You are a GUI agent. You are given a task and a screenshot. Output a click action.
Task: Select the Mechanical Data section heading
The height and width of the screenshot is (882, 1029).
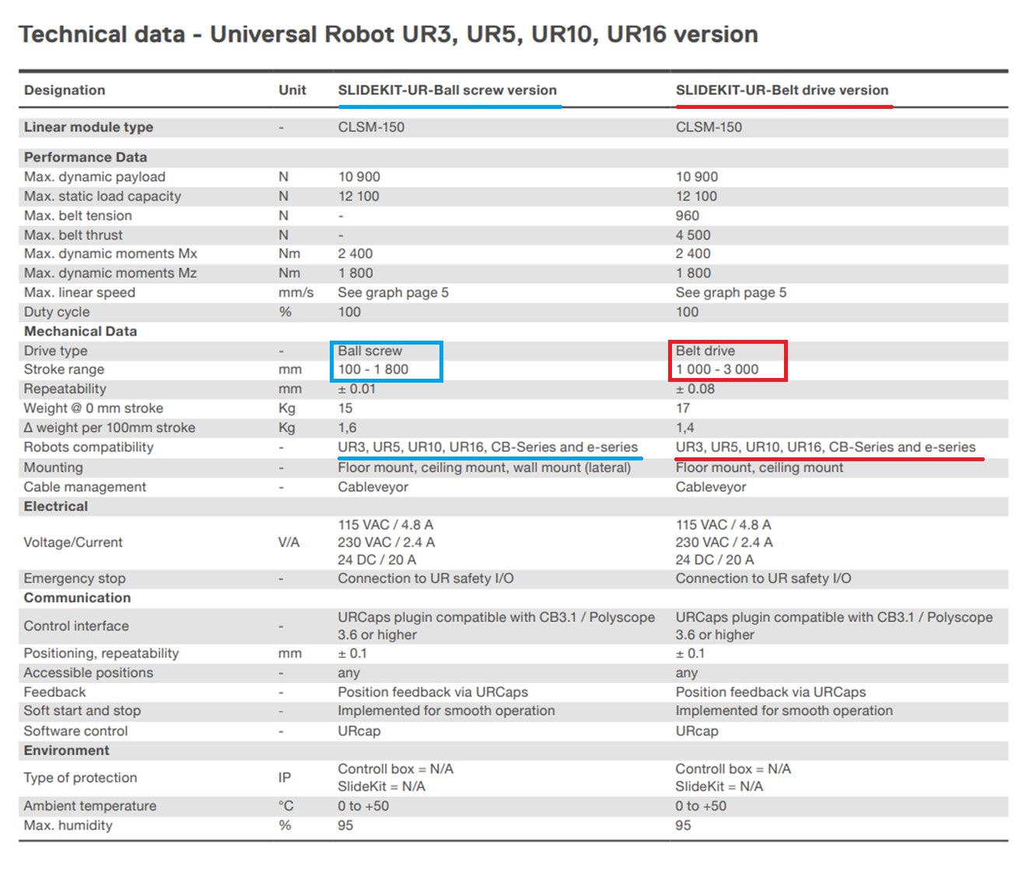[x=80, y=331]
